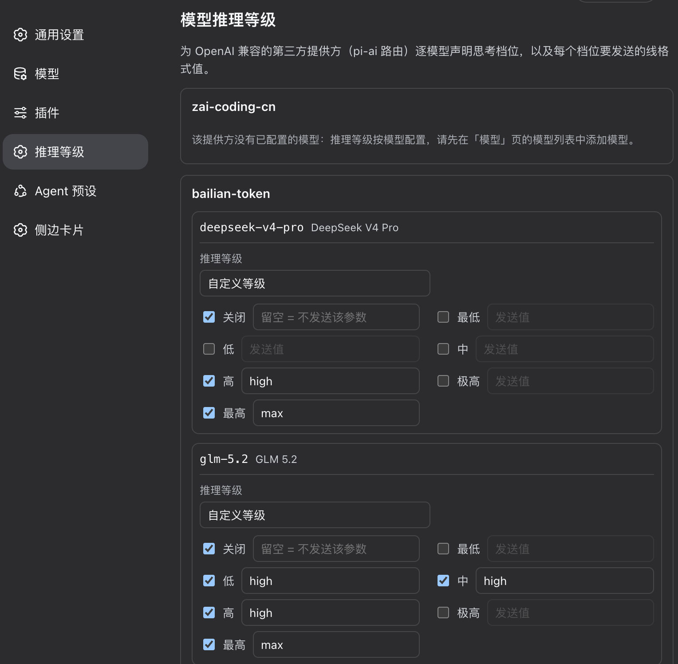Click deepseek-v4-pro 中 send value field

point(565,349)
